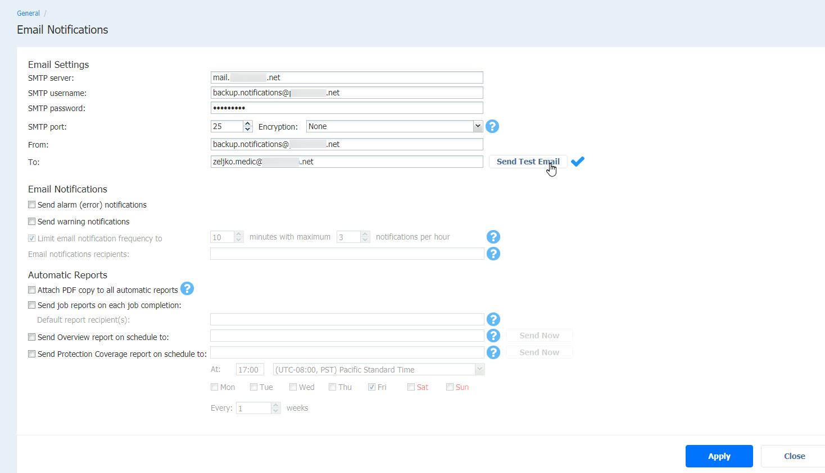This screenshot has height=473, width=825.
Task: Click the Every weeks number field
Action: tap(253, 408)
